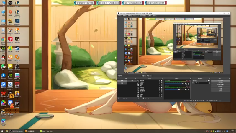This screenshot has height=133, width=236.
Task: Move the selected source down in Sources panel
Action: point(149,98)
